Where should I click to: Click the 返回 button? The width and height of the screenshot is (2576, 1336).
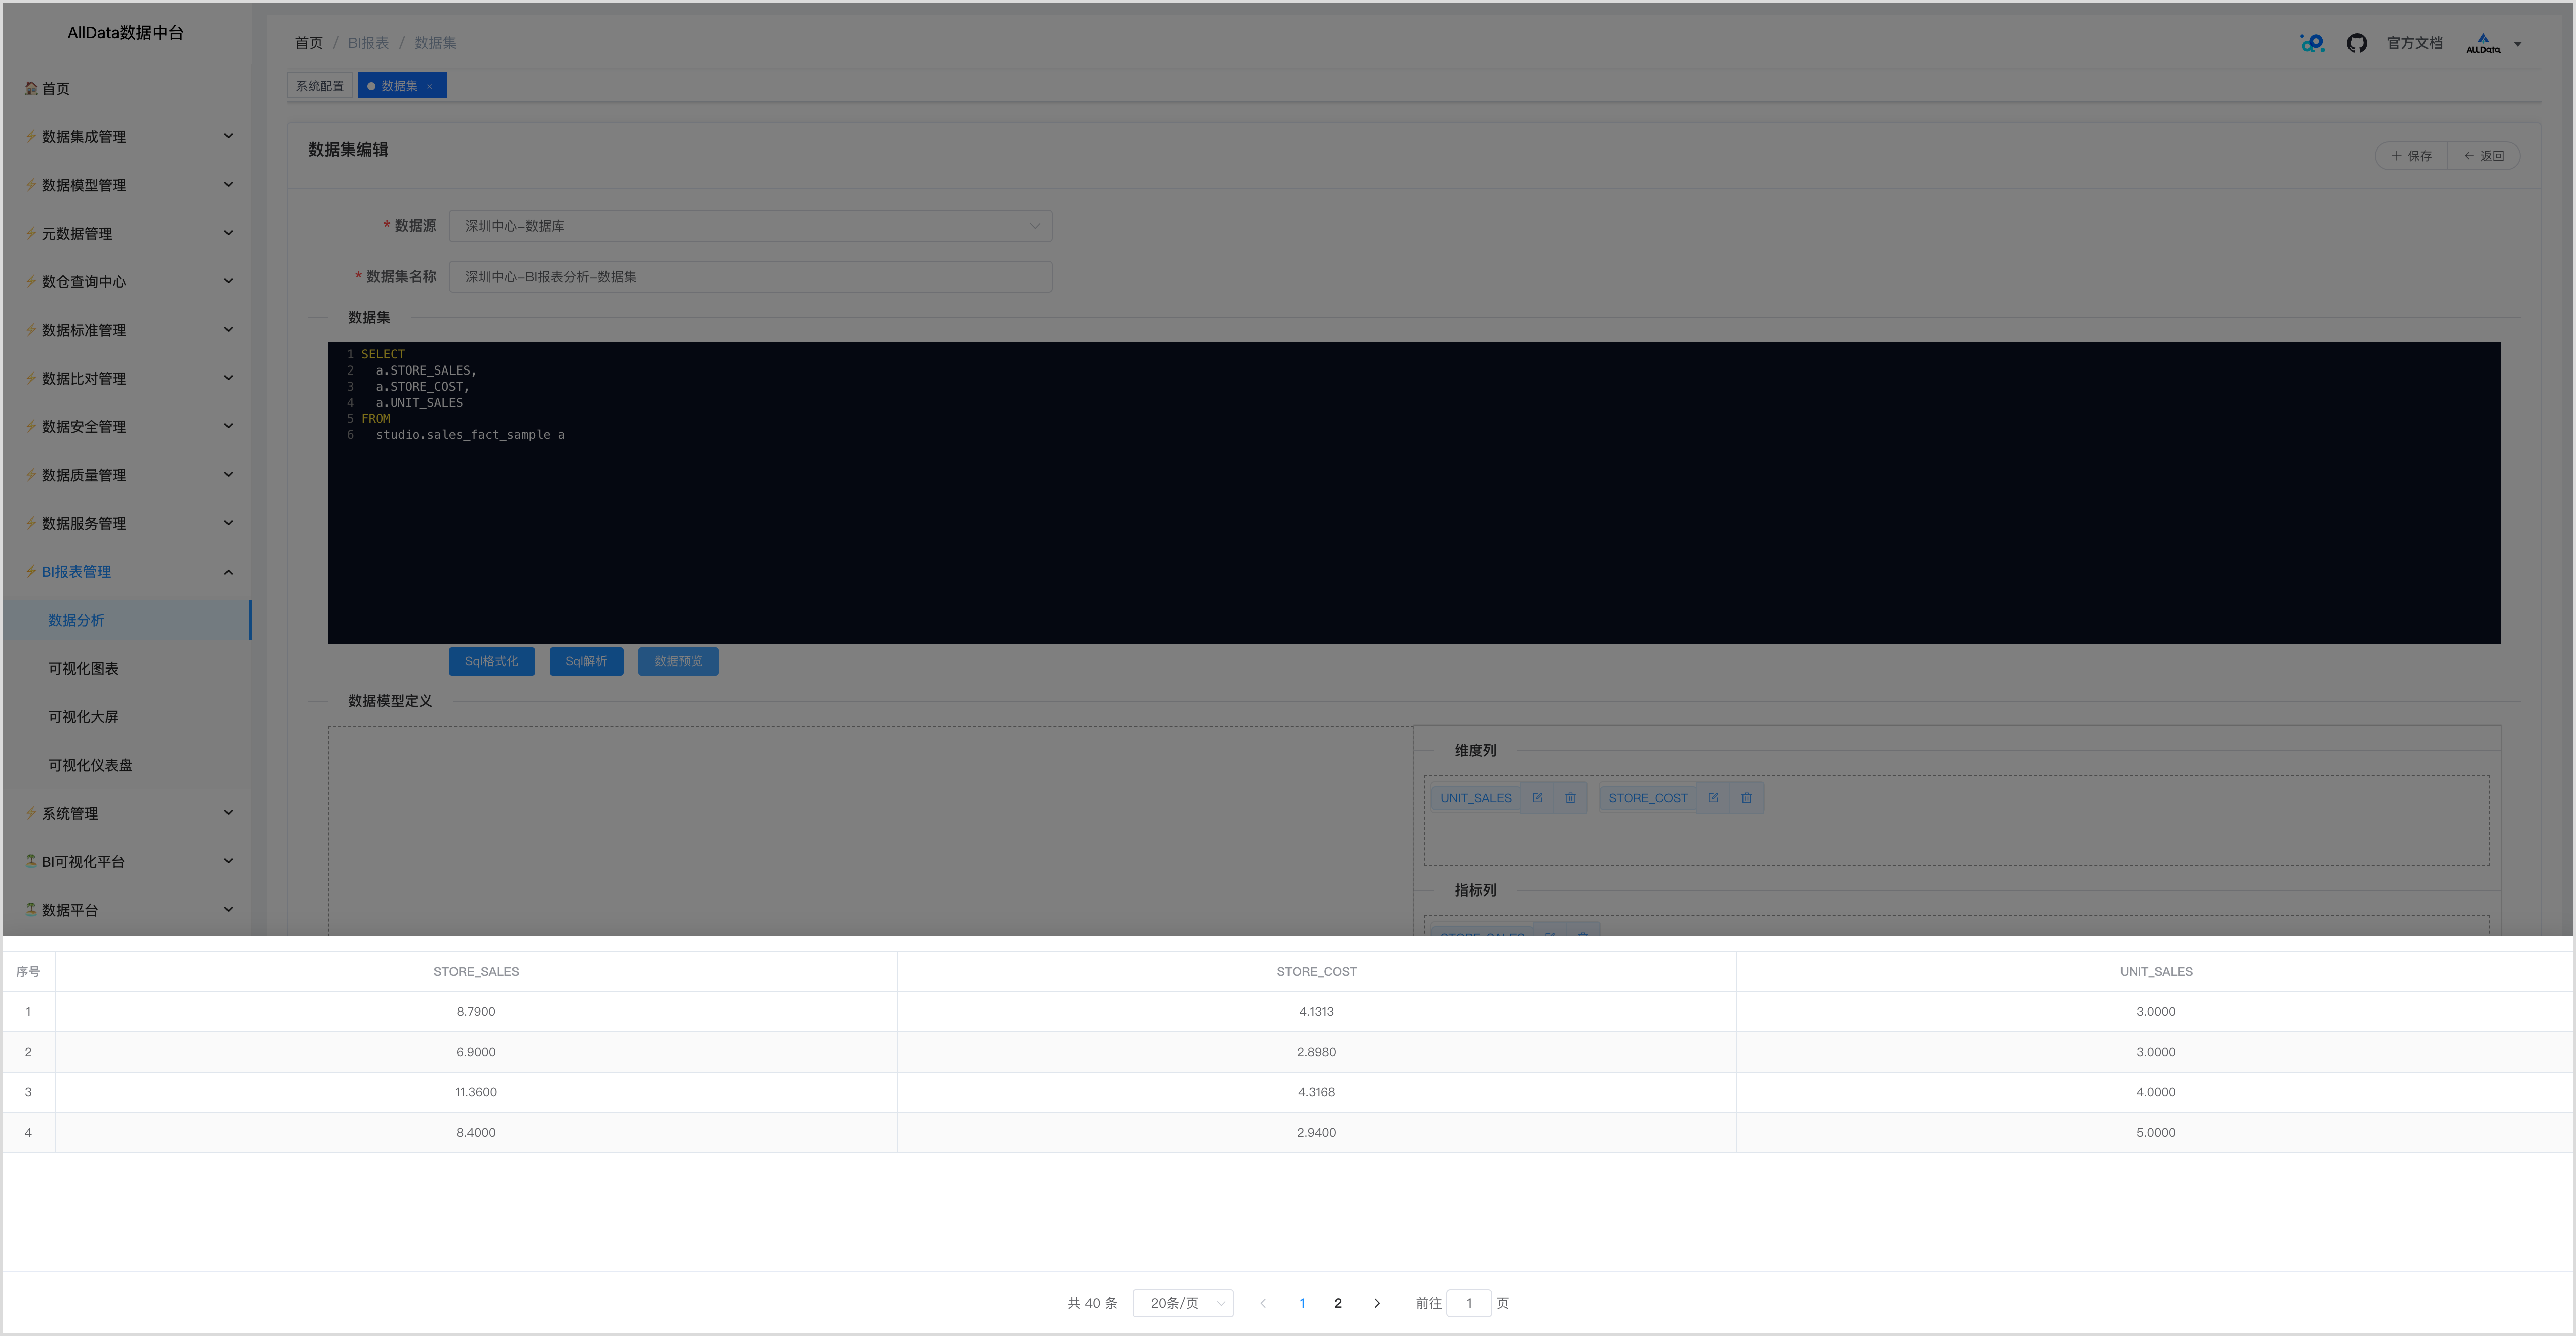coord(2483,156)
